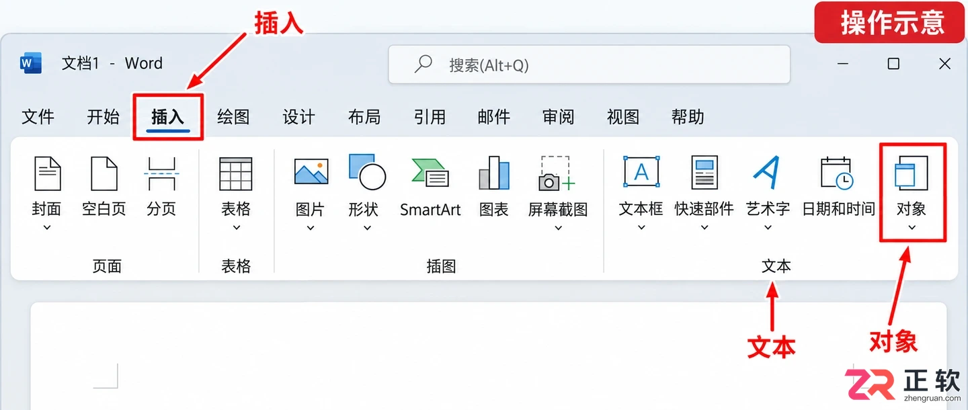Open the 审阅 tab

(559, 117)
